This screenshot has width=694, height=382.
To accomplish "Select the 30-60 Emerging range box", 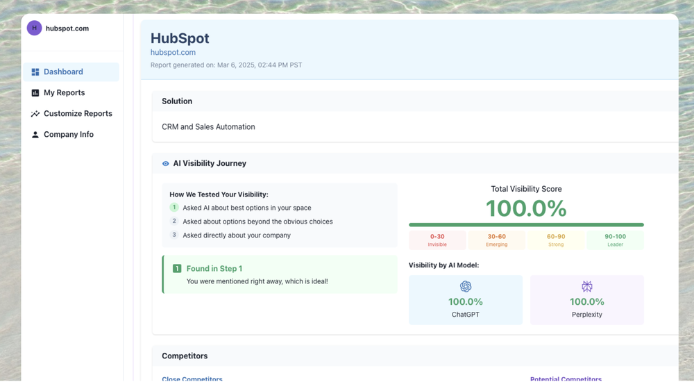I will coord(496,240).
